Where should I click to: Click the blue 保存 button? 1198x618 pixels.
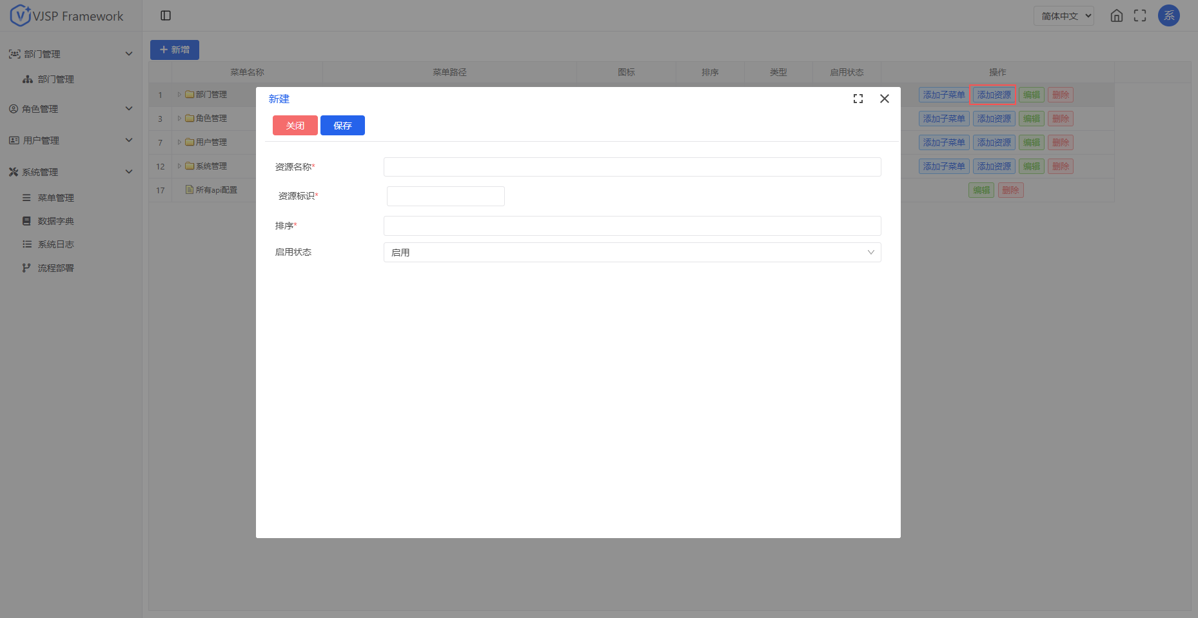(x=342, y=126)
